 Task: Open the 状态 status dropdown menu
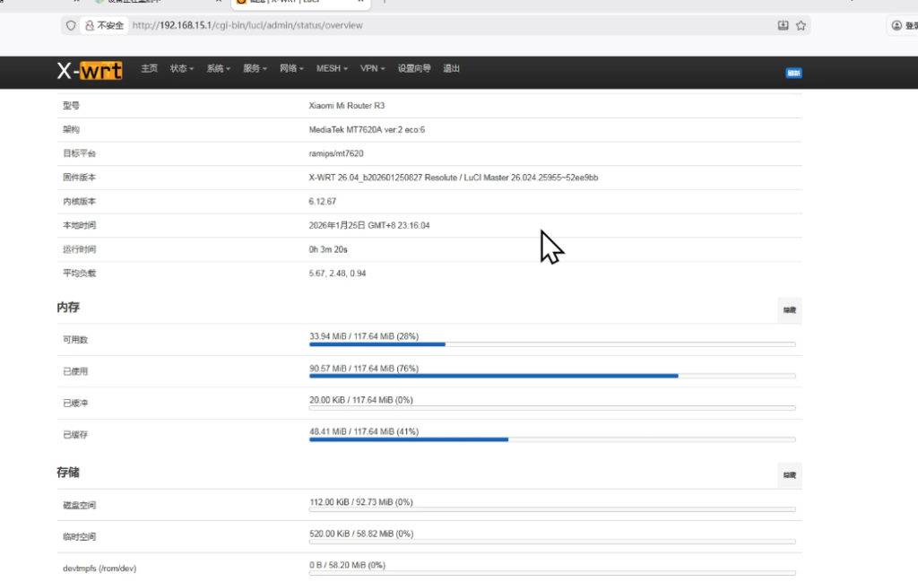(179, 68)
